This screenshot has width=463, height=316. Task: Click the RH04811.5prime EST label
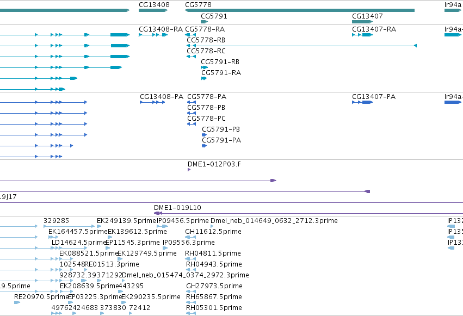coord(213,253)
